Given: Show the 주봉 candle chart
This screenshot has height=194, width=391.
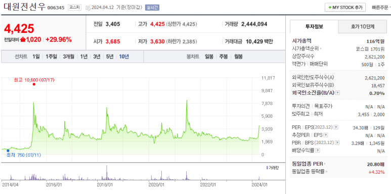Looking at the screenshot, I should tap(224, 57).
